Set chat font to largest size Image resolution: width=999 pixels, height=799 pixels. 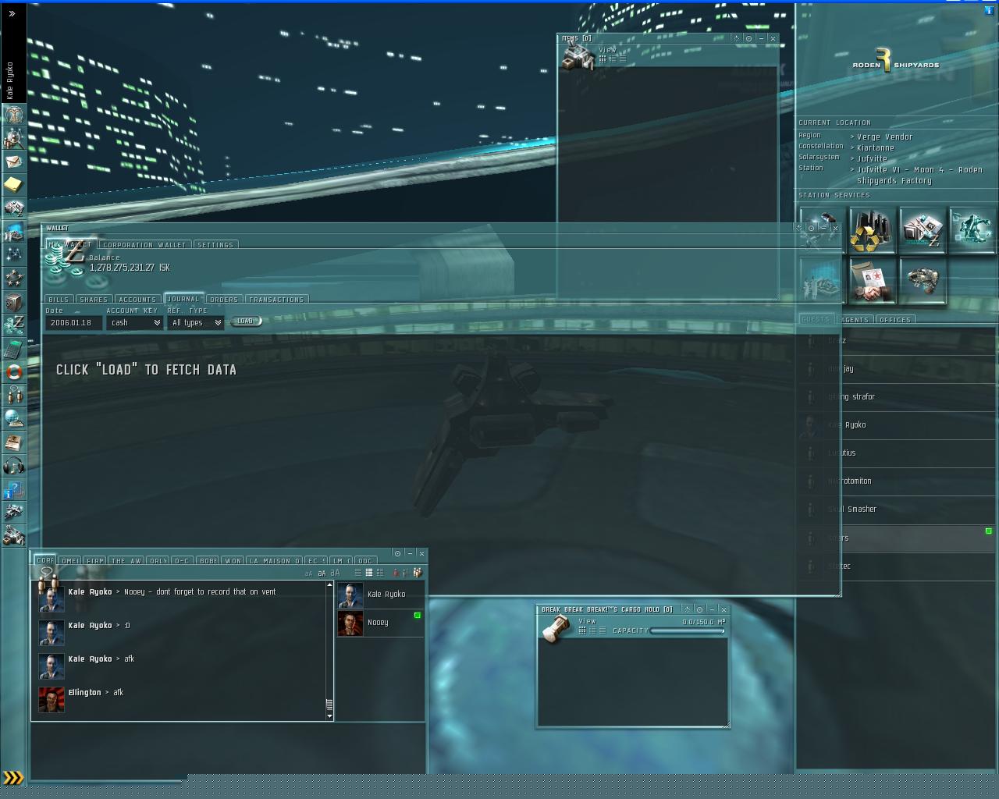[335, 573]
